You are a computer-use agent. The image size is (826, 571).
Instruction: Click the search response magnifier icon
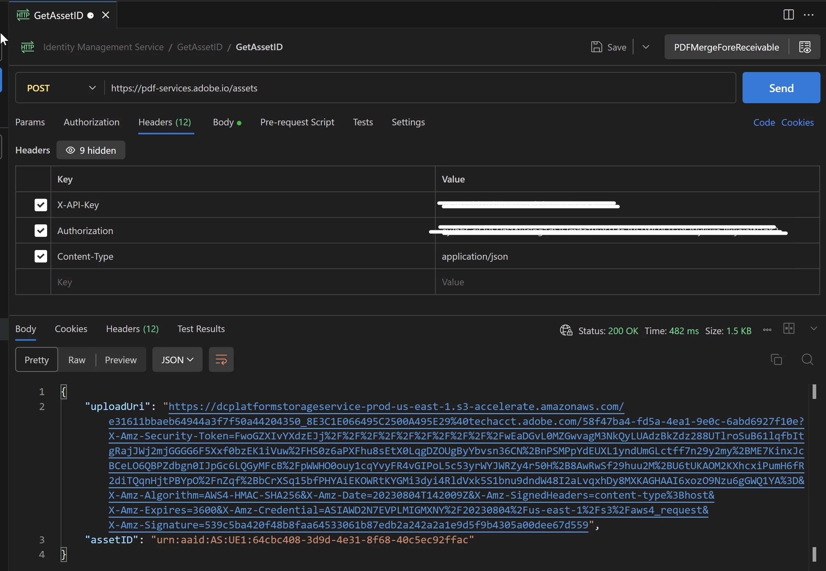coord(807,359)
